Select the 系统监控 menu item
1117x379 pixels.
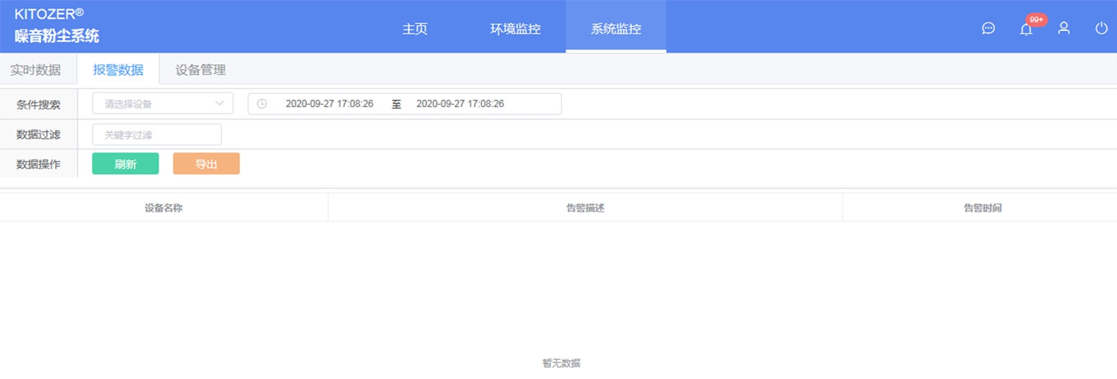[615, 29]
